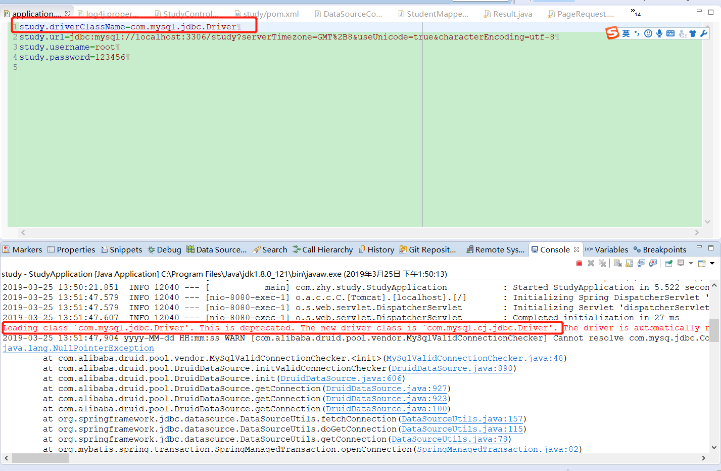Open the Search view tab

(270, 249)
